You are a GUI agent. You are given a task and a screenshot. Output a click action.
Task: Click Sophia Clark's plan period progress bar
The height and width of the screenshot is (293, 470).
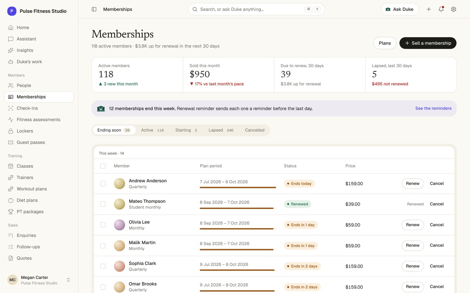coord(238,270)
